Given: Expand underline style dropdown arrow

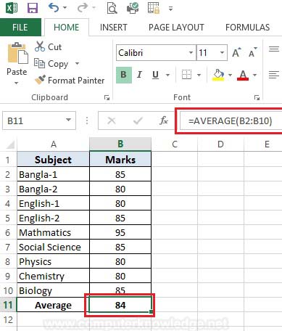Looking at the screenshot, I should click(167, 75).
